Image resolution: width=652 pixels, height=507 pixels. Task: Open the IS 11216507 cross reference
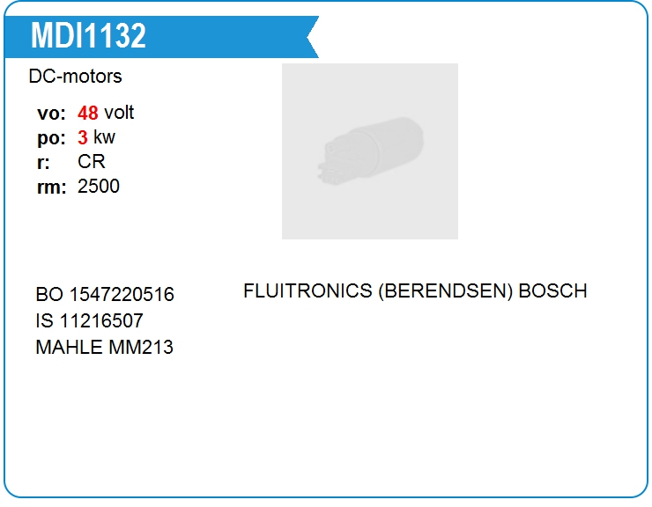click(x=89, y=321)
